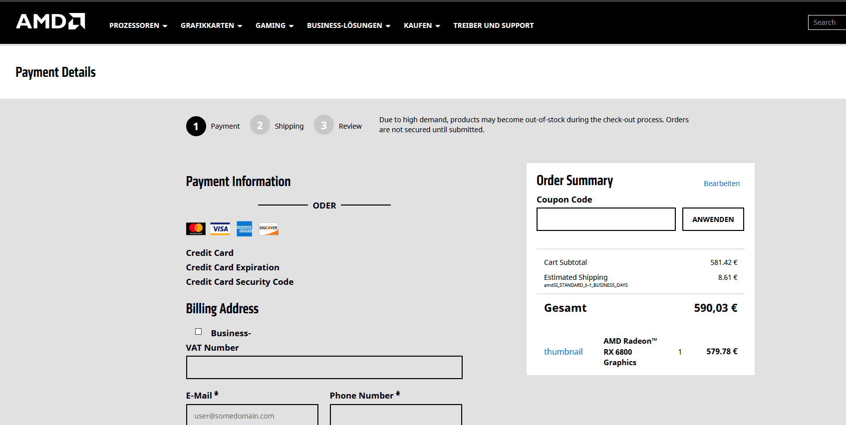The height and width of the screenshot is (425, 846).
Task: Click the Cart Subtotal value 581.42 €
Action: pos(724,262)
